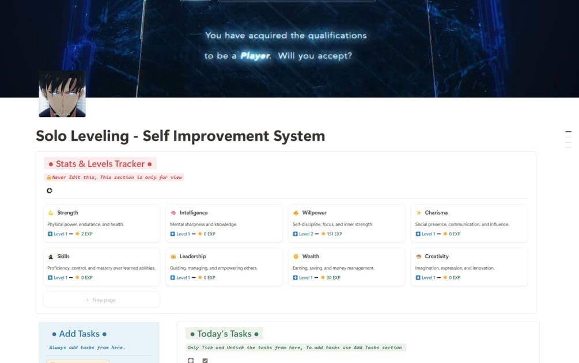Open the Wealth stat page
This screenshot has width=579, height=363.
(x=347, y=267)
